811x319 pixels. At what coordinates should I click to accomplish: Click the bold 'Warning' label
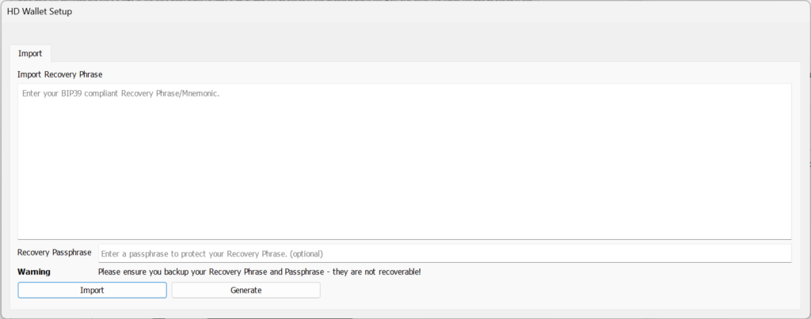click(x=34, y=272)
